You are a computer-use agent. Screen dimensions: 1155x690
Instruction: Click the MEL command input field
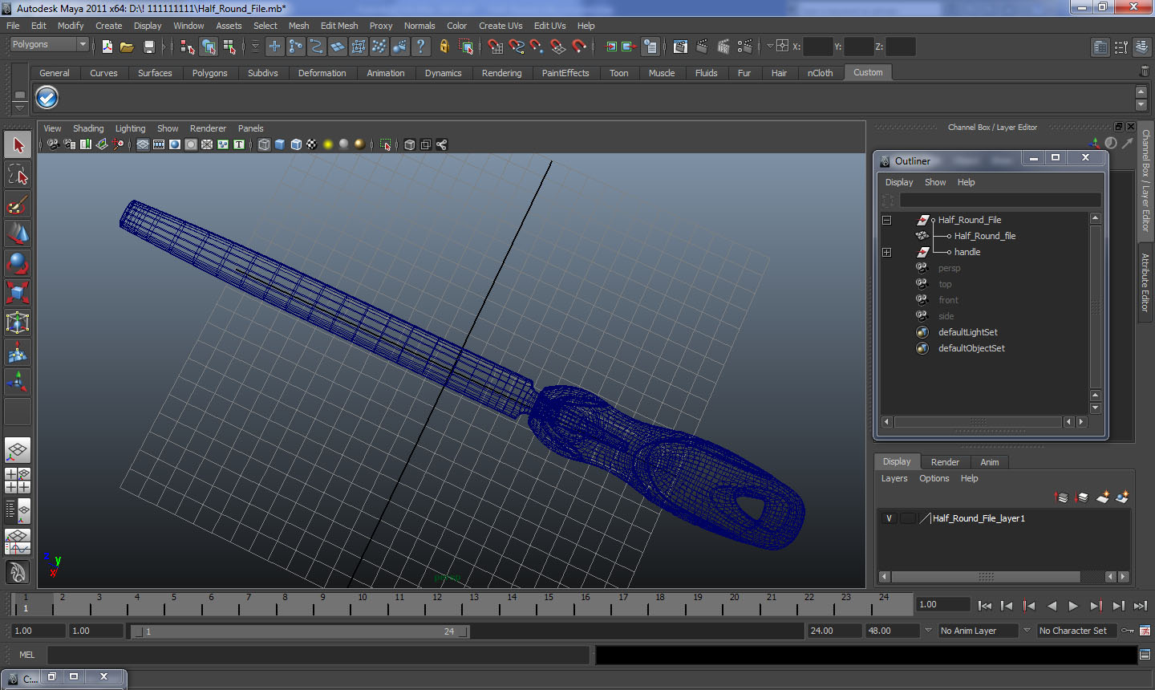(318, 655)
